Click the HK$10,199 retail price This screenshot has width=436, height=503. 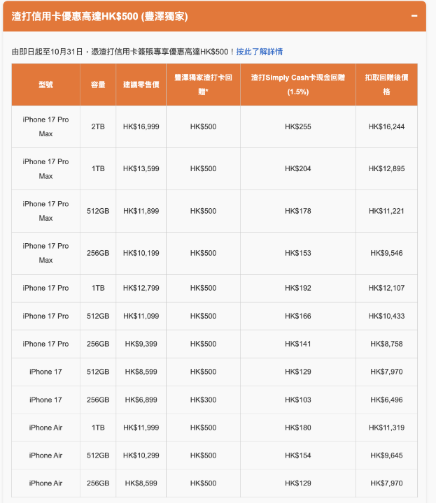(141, 253)
